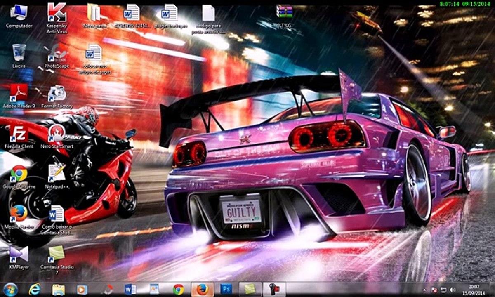Open the Computador desktop icon
Image resolution: width=495 pixels, height=297 pixels.
point(19,16)
